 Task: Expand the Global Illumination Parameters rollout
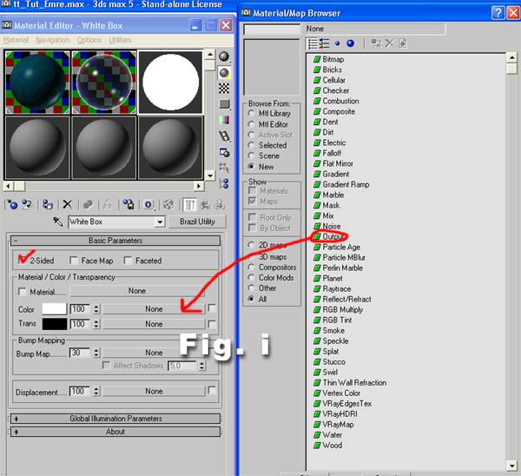[115, 419]
